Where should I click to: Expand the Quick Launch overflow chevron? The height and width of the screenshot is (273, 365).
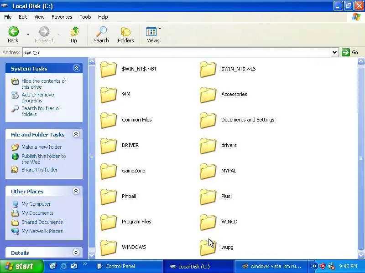click(85, 264)
